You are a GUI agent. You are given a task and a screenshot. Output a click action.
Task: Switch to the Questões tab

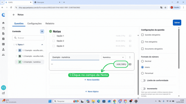click(19, 24)
